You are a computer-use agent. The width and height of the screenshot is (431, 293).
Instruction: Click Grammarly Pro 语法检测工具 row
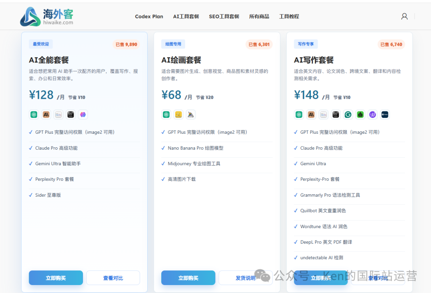pyautogui.click(x=349, y=195)
